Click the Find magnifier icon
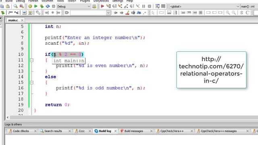The image size is (258, 145). point(15,6)
